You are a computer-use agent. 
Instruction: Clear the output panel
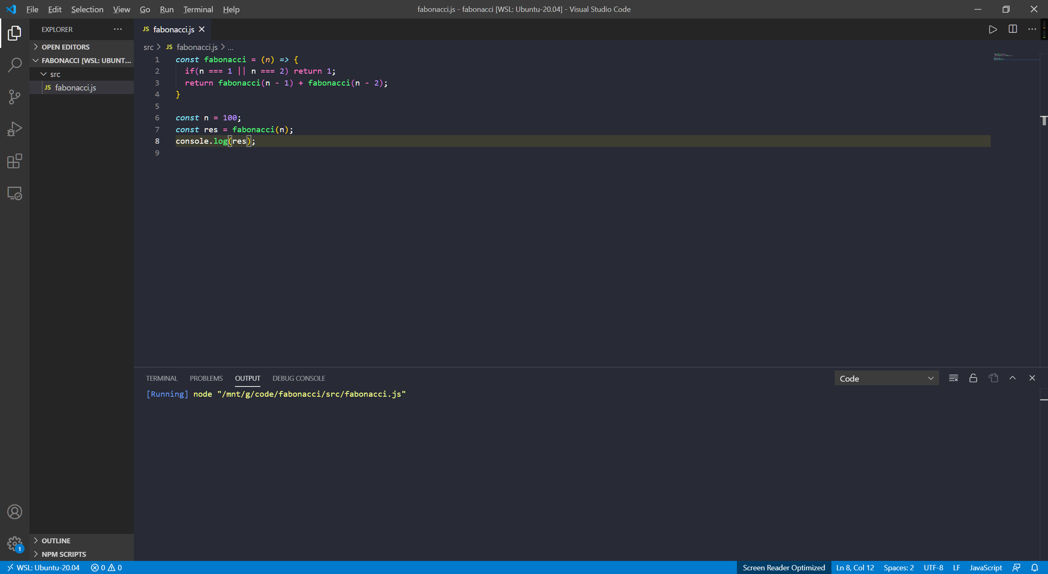coord(953,378)
